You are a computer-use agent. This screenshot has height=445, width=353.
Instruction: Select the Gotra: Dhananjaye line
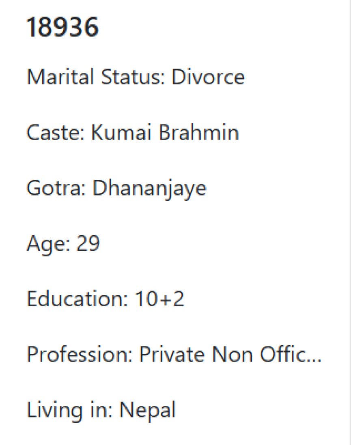[116, 189]
